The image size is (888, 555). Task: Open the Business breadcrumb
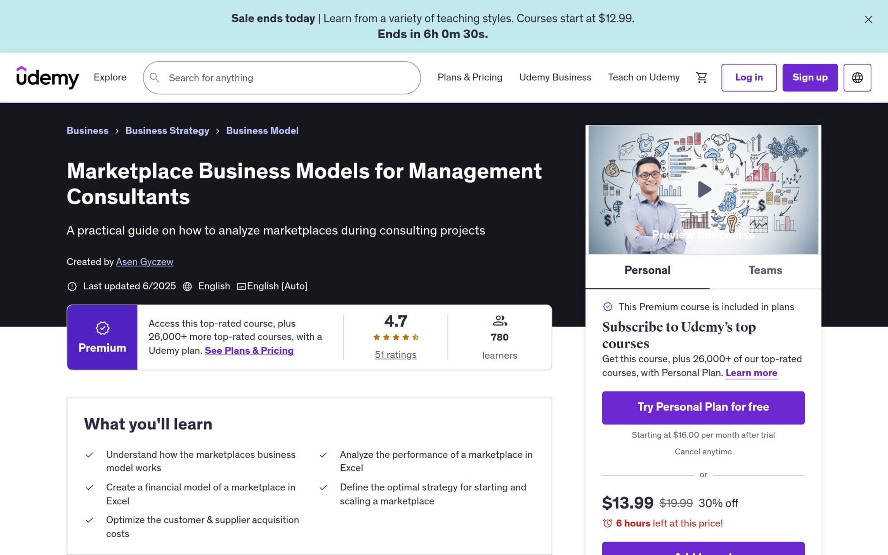(x=88, y=131)
